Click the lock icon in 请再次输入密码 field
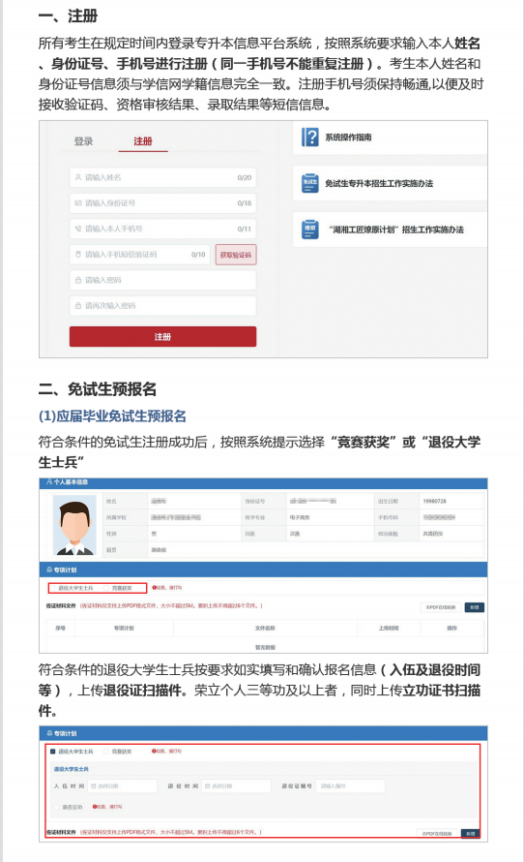Image resolution: width=524 pixels, height=862 pixels. tap(78, 306)
